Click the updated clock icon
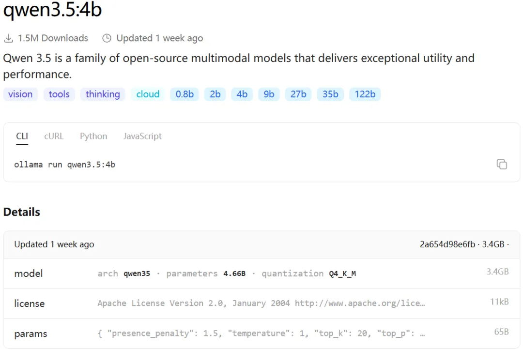Screen dimensions: 523x350 coord(107,38)
